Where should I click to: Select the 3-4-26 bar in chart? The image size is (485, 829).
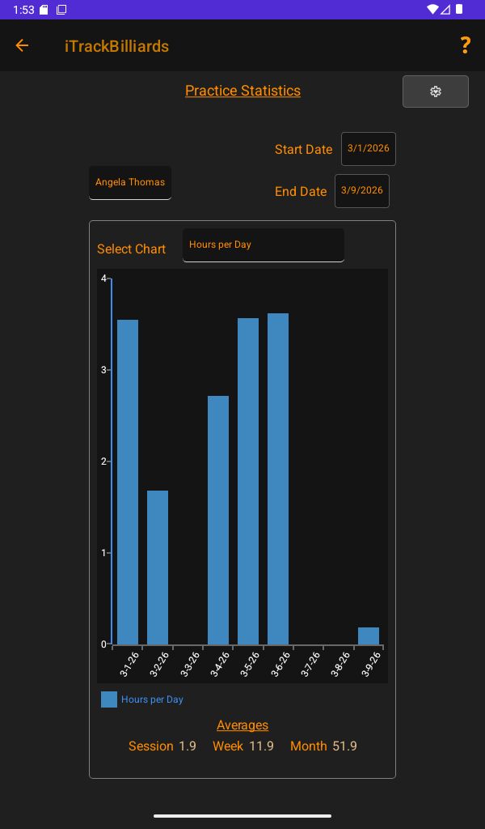click(x=218, y=520)
